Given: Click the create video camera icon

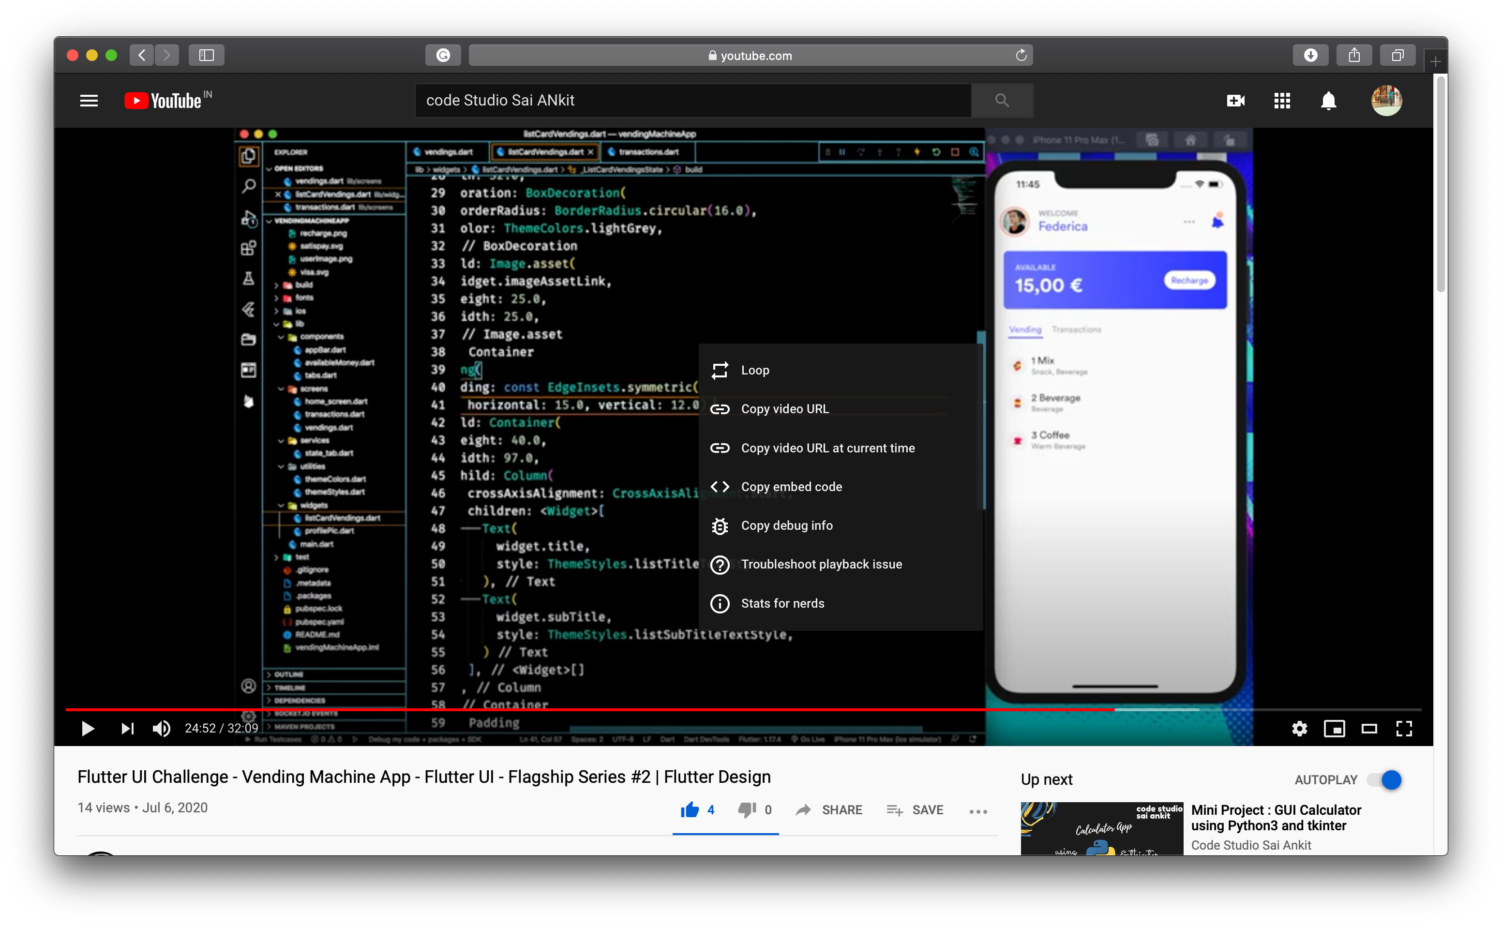Looking at the screenshot, I should coord(1235,101).
